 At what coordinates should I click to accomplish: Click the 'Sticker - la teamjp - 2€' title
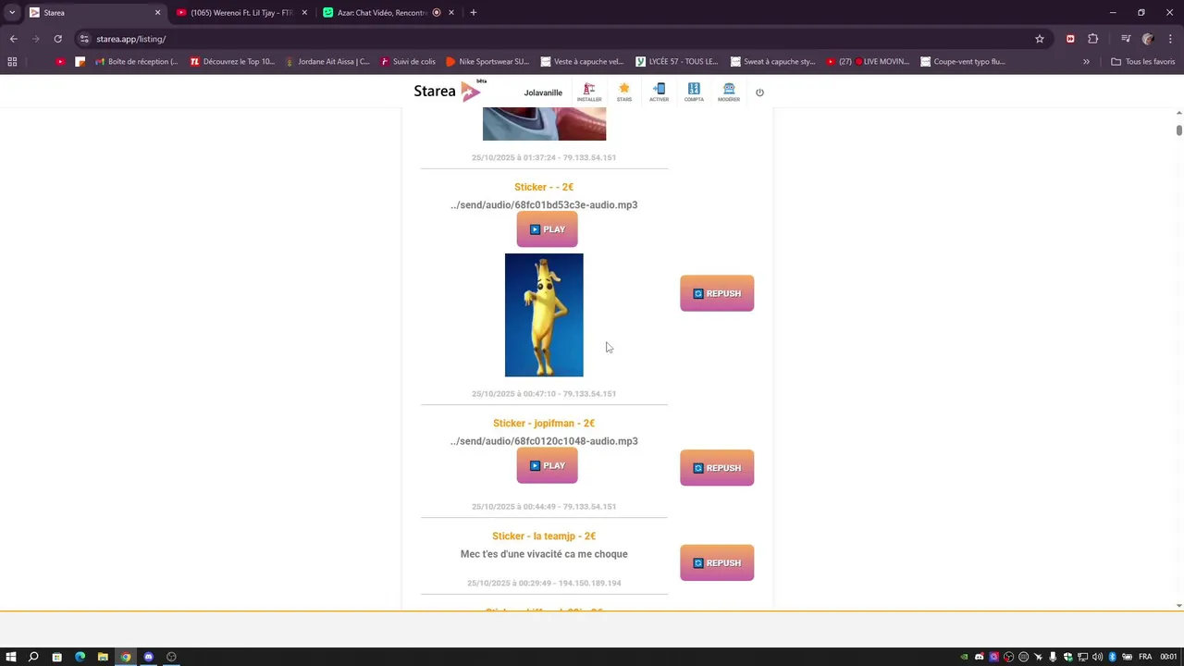click(544, 536)
